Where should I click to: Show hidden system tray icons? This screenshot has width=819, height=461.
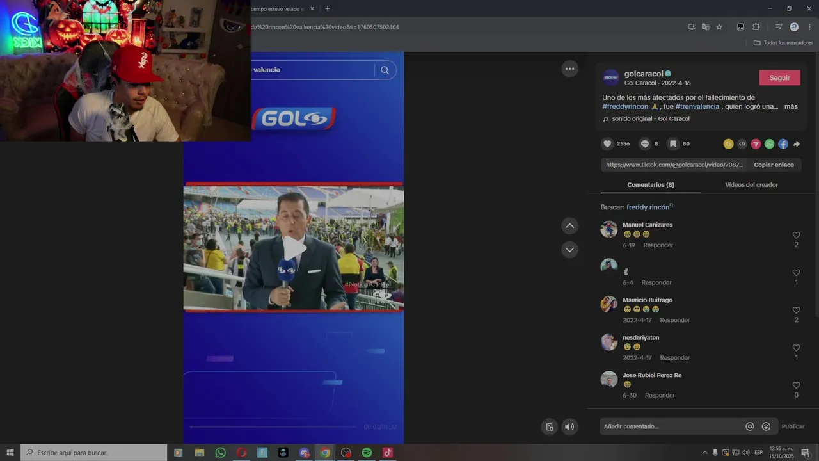coord(705,453)
